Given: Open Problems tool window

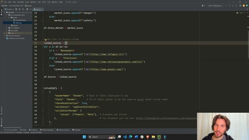Looking at the screenshot, I should [x=33, y=130].
